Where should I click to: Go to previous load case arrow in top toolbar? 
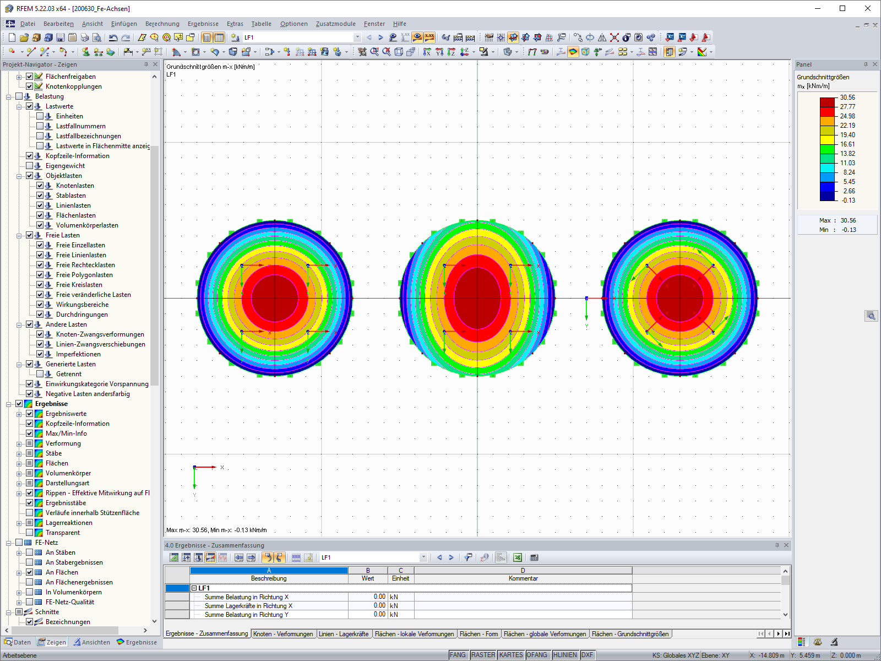369,37
